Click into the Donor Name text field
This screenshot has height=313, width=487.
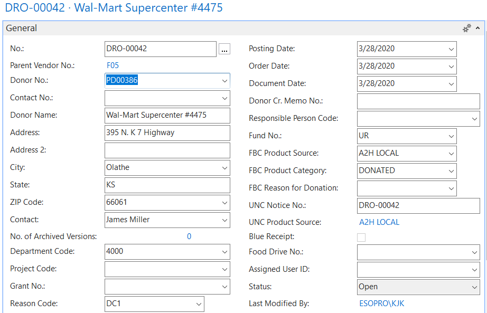tap(167, 115)
